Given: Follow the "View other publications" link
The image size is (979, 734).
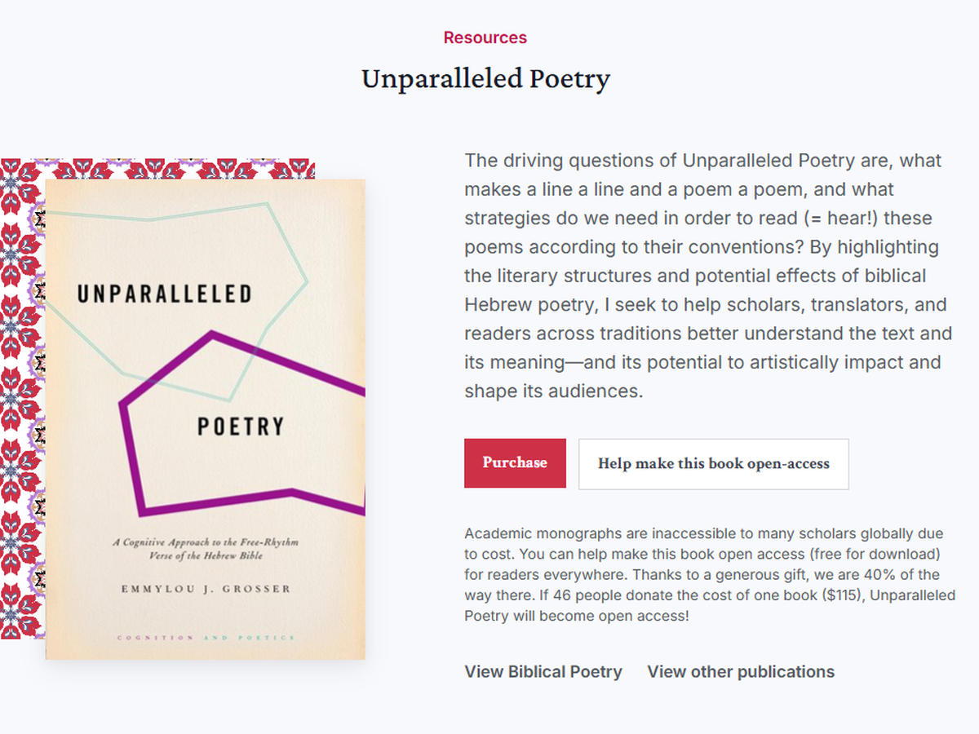Looking at the screenshot, I should tap(741, 672).
